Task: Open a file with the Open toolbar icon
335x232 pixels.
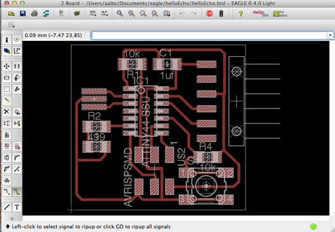Action: 11,13
